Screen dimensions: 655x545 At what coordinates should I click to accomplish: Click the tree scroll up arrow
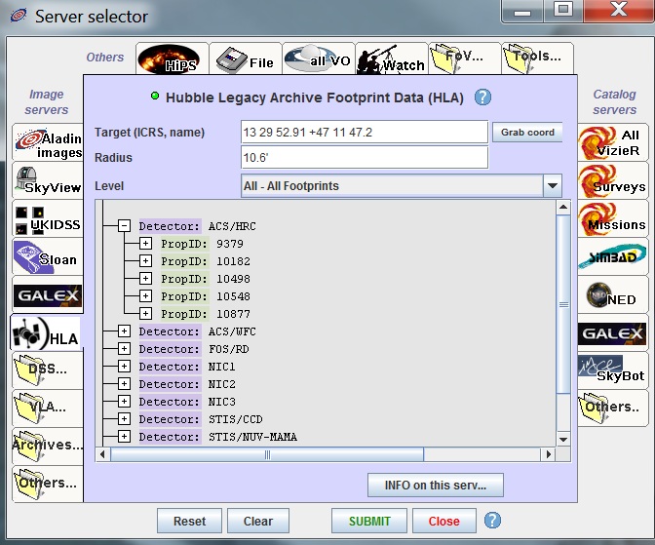pyautogui.click(x=563, y=207)
